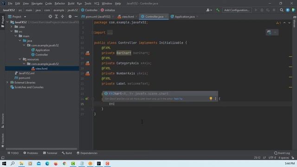Collapse the main folder

[x=16, y=36]
